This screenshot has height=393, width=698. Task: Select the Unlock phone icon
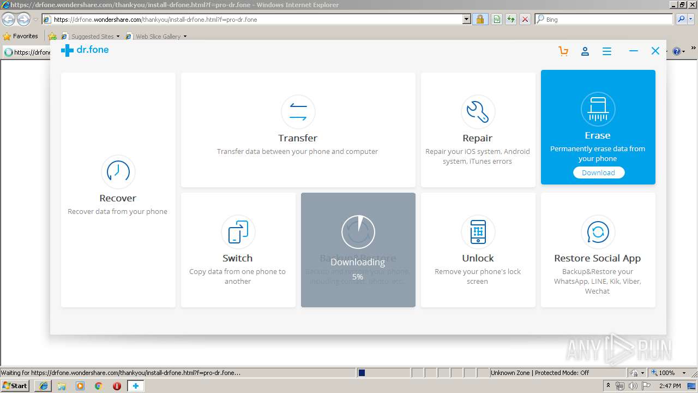click(478, 231)
